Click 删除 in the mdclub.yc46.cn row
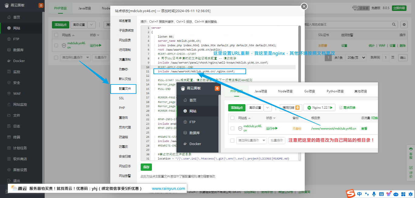 pyautogui.click(x=403, y=46)
